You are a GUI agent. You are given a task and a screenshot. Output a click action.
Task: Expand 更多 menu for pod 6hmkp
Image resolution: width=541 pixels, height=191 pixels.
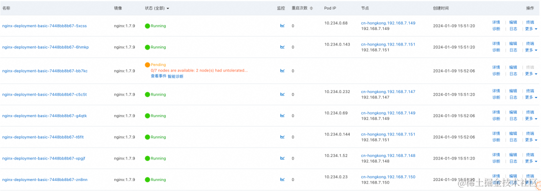[x=531, y=50]
